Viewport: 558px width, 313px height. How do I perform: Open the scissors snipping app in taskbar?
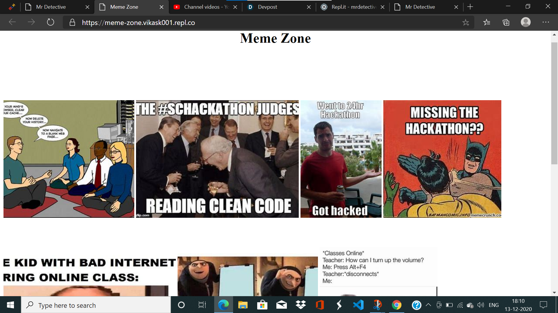377,305
